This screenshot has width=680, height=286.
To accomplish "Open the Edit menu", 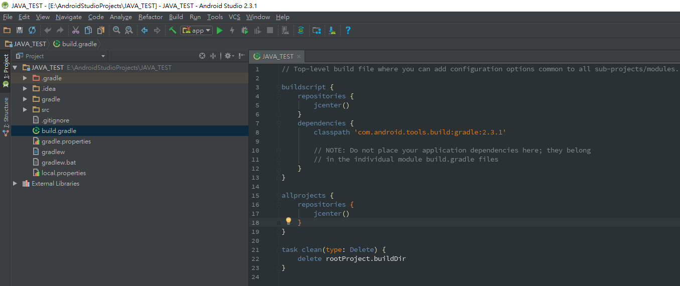I will pos(24,17).
